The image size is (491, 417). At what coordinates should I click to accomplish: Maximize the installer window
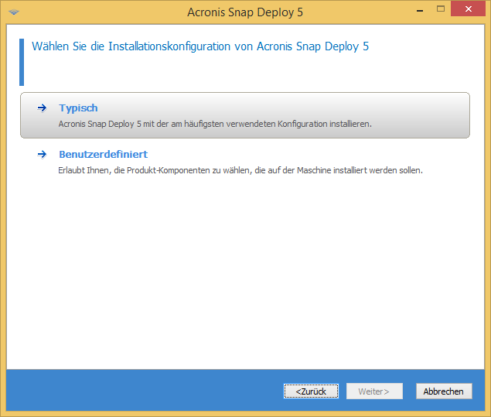(x=441, y=9)
